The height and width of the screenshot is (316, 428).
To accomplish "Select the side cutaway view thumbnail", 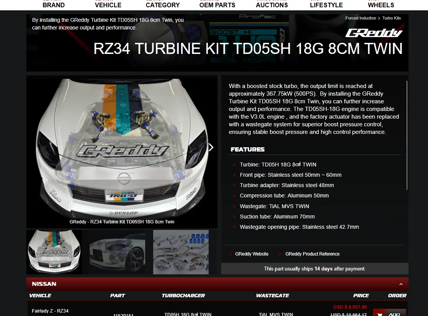I will 117,252.
